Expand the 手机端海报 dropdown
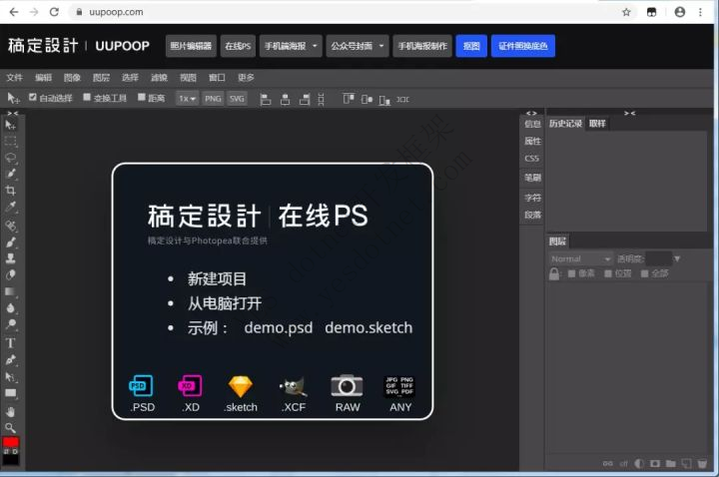 (x=291, y=46)
